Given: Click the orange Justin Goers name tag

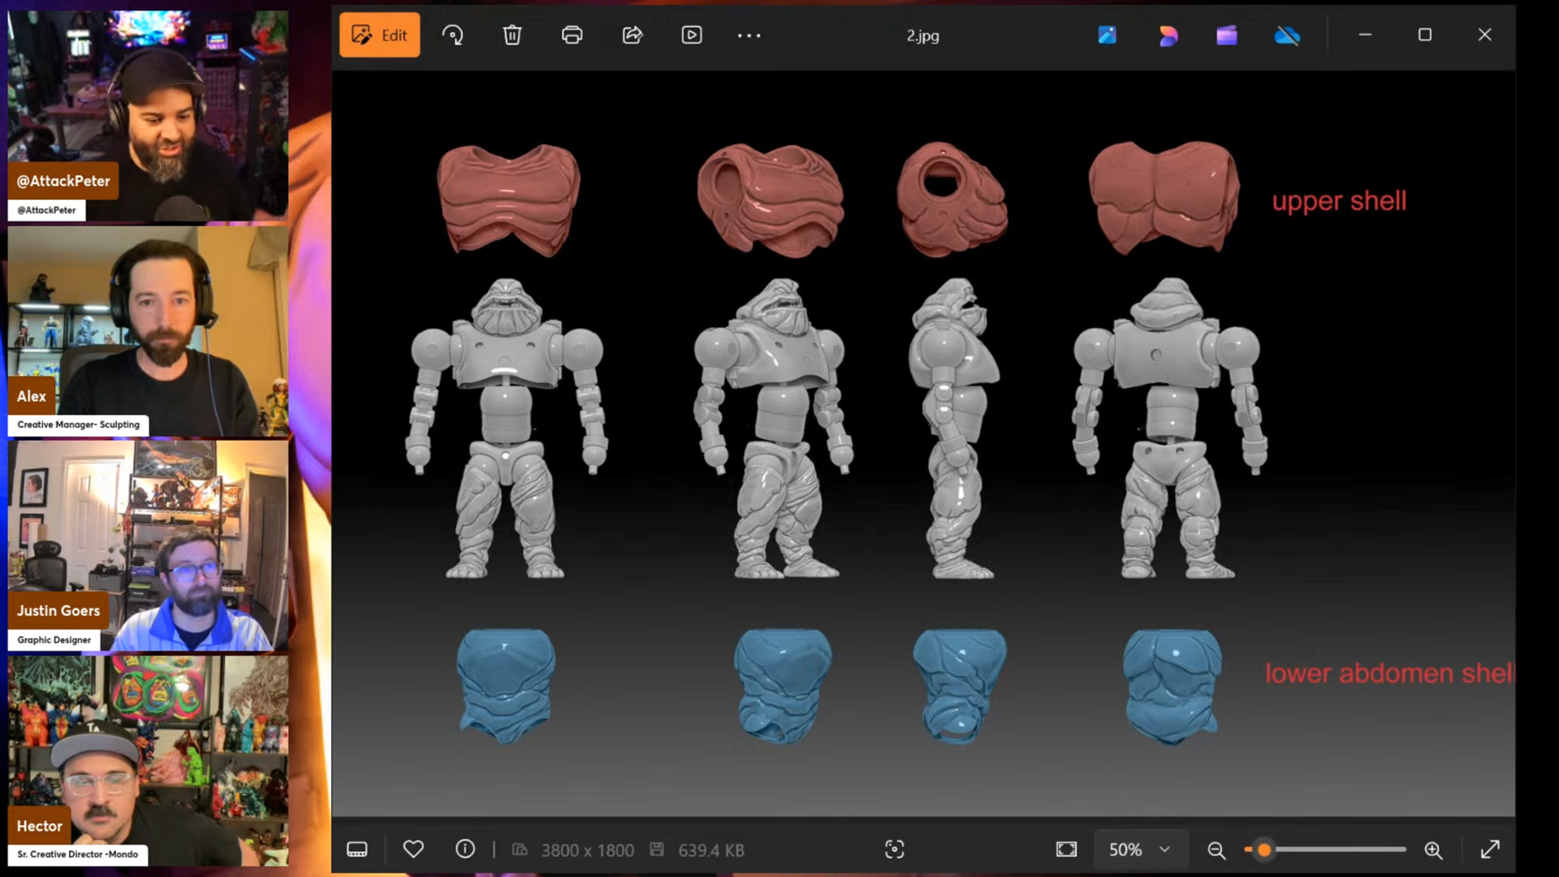Looking at the screenshot, I should point(58,611).
